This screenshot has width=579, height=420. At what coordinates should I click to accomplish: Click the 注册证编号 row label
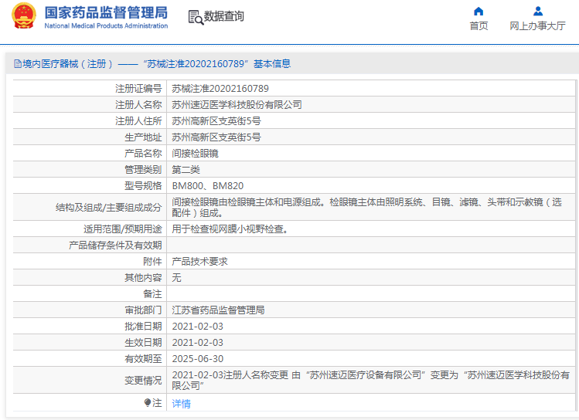click(138, 89)
